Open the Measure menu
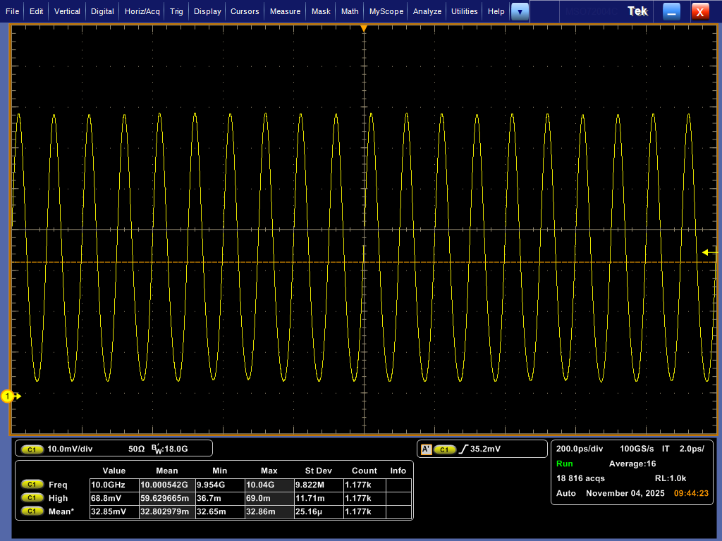 click(x=284, y=11)
